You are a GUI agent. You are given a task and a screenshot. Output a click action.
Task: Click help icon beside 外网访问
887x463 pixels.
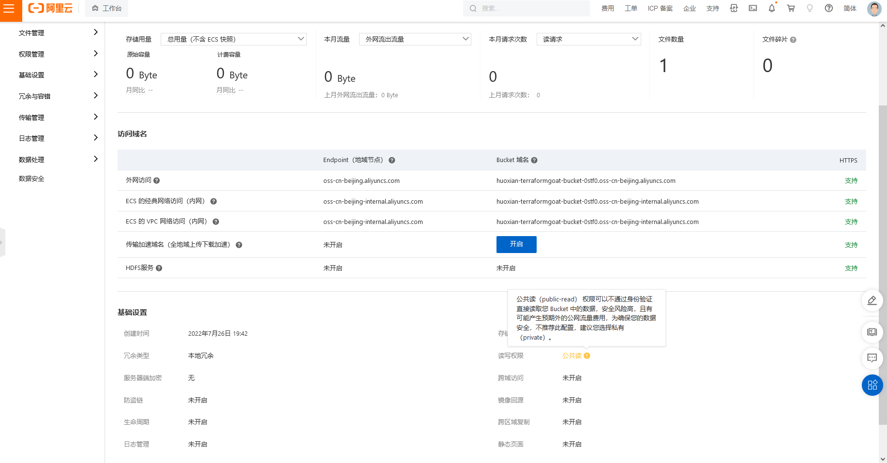(156, 180)
